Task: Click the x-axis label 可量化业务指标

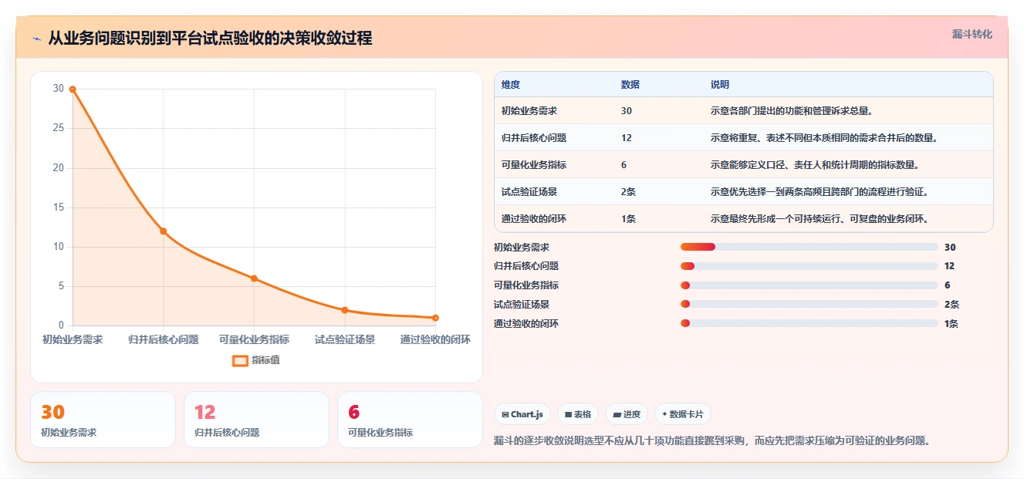Action: [x=254, y=339]
